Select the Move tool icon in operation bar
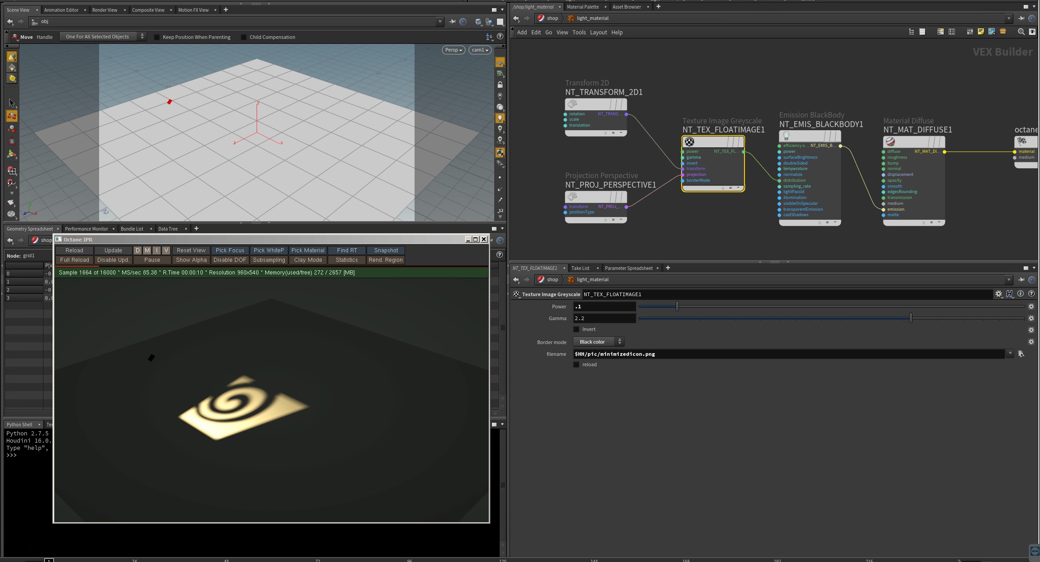1040x562 pixels. coord(15,37)
